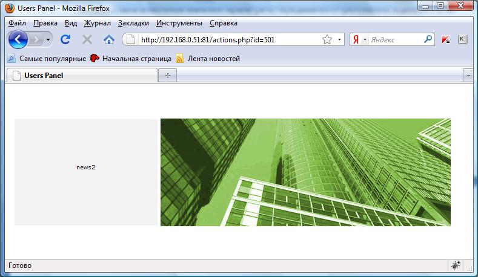Open the Правка menu
478x277 pixels.
pos(45,23)
